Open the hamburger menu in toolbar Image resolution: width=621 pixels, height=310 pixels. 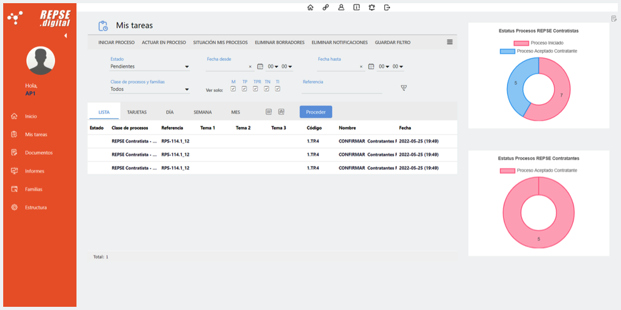click(450, 42)
